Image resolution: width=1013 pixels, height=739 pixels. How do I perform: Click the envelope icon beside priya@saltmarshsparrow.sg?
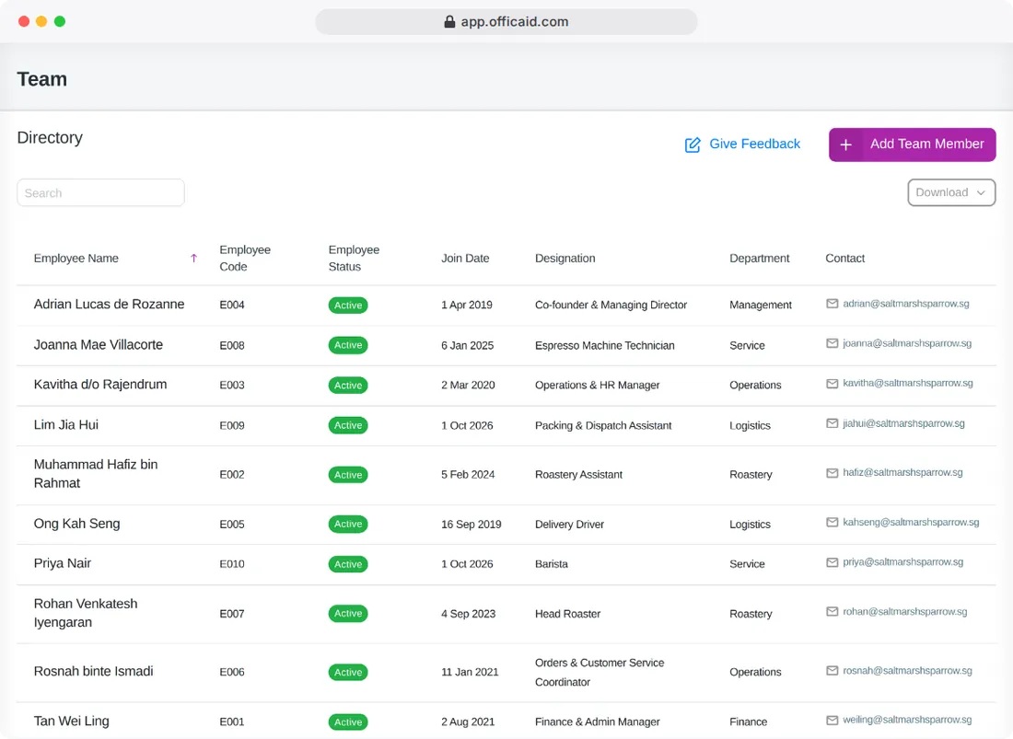pos(833,562)
